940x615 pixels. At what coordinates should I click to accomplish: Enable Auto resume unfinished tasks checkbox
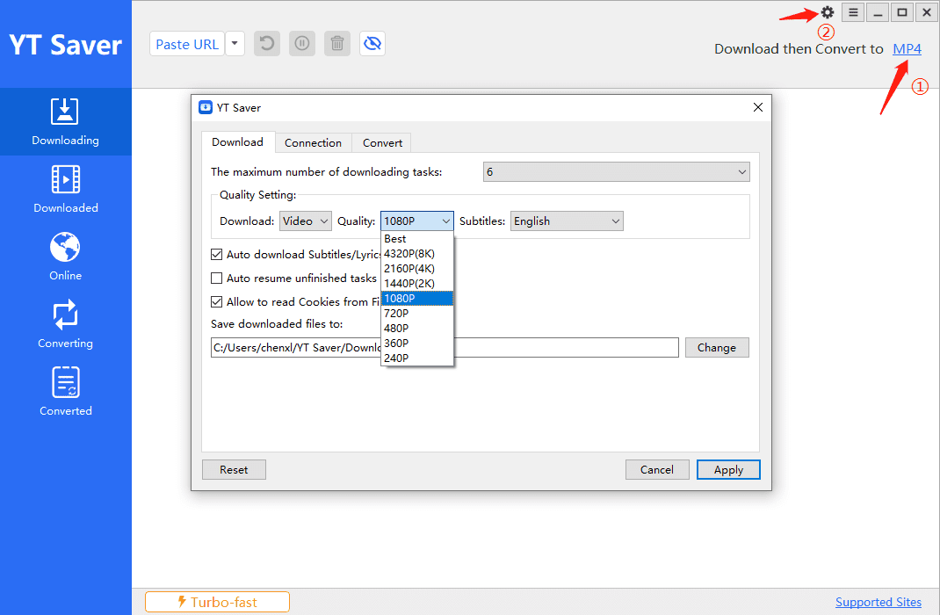pyautogui.click(x=216, y=279)
